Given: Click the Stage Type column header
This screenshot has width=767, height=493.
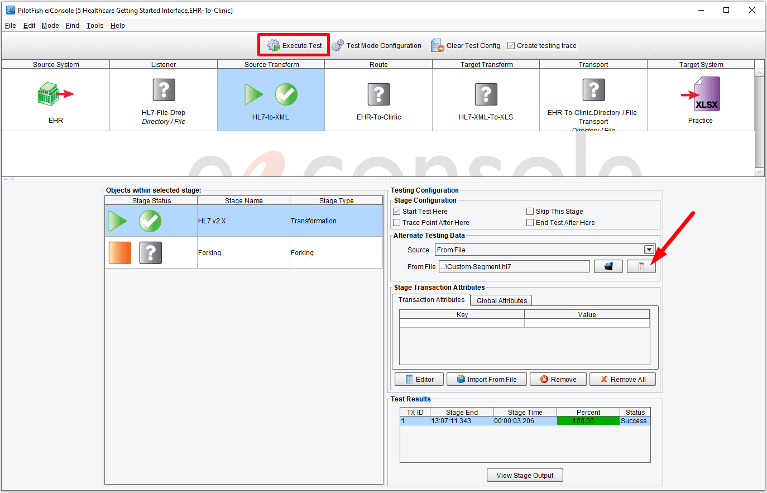Looking at the screenshot, I should point(337,200).
